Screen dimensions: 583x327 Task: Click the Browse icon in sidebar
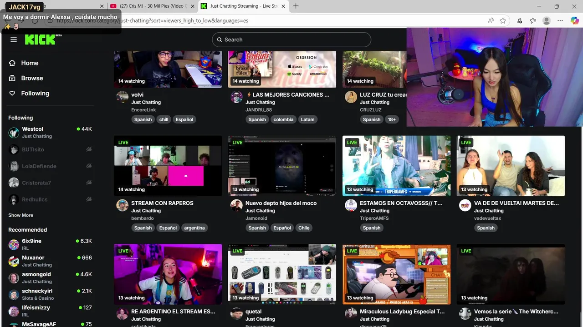[12, 78]
